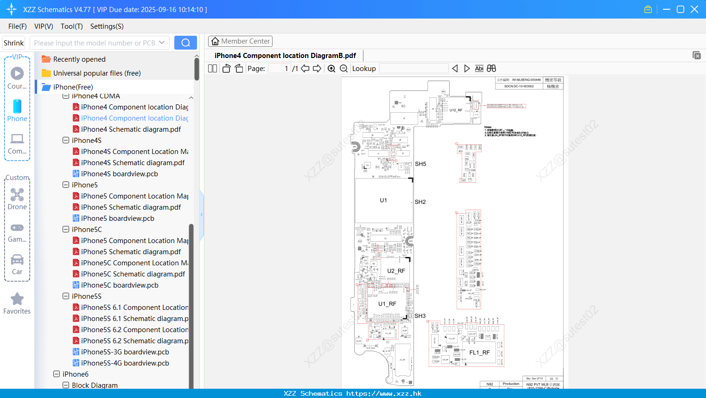Select the iPhone4 Component location DiagramB.pdf tab
706x398 pixels.
[x=285, y=56]
